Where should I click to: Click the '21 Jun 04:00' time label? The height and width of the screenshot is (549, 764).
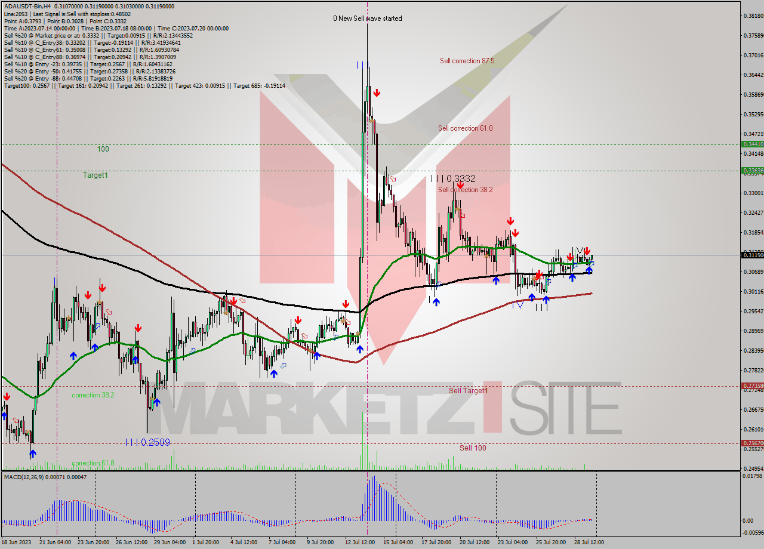click(54, 542)
